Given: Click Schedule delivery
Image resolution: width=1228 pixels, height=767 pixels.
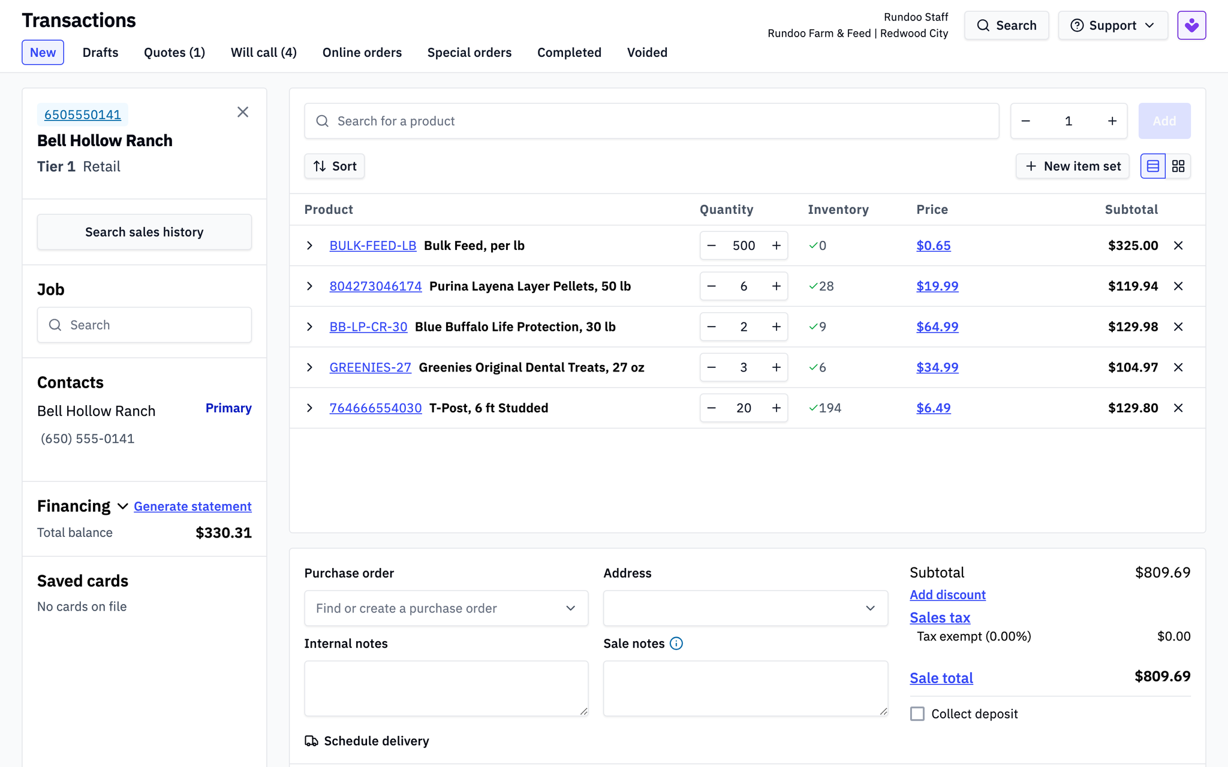Looking at the screenshot, I should 367,741.
